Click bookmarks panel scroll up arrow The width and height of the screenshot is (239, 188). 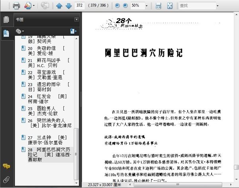(x=76, y=39)
